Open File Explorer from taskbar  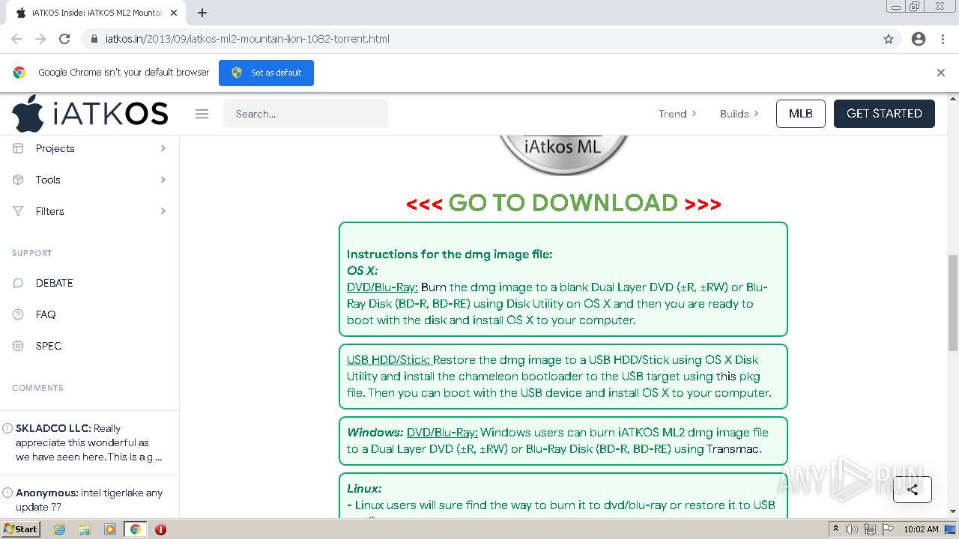(x=85, y=529)
